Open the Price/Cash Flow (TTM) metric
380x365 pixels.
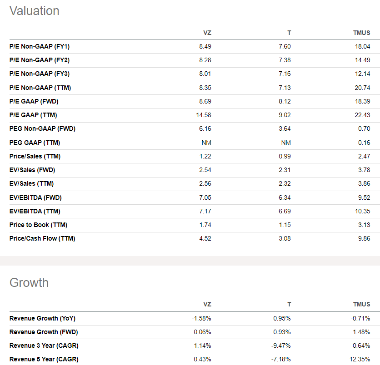[42, 238]
